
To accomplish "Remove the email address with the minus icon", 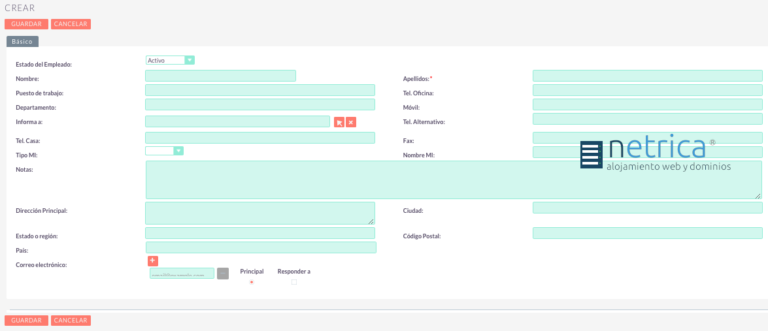I will [x=223, y=274].
